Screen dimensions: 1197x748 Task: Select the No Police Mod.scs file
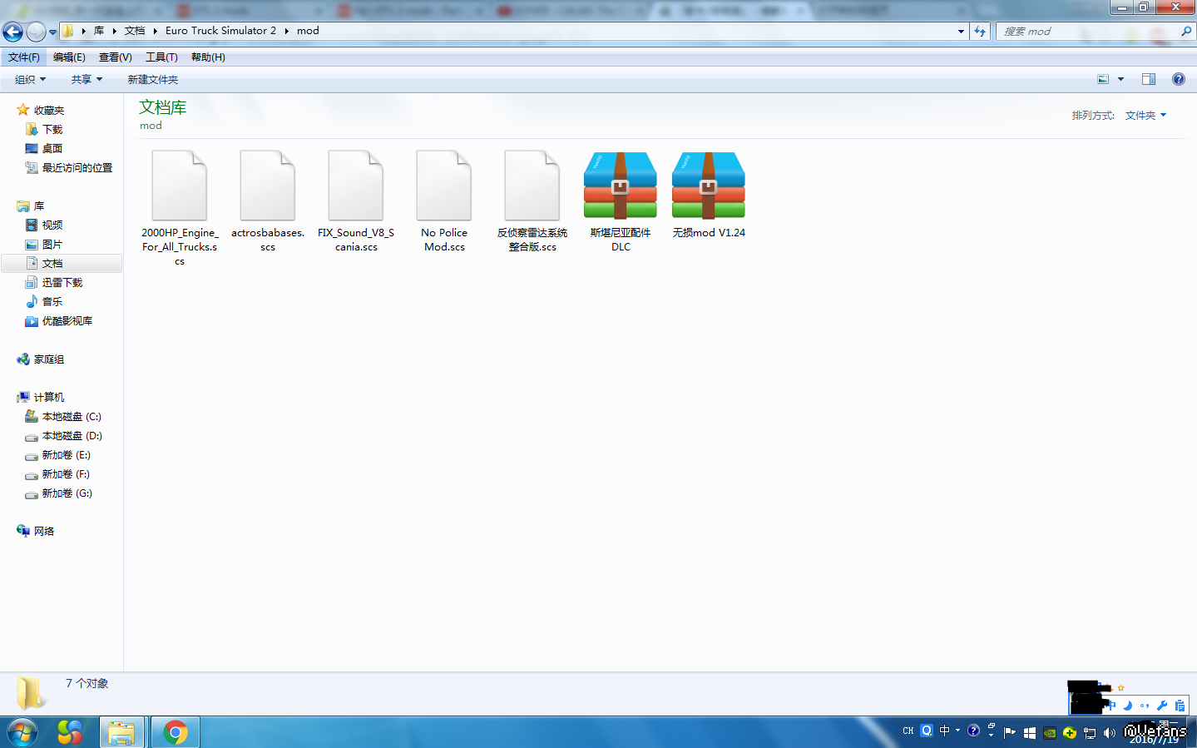[444, 202]
